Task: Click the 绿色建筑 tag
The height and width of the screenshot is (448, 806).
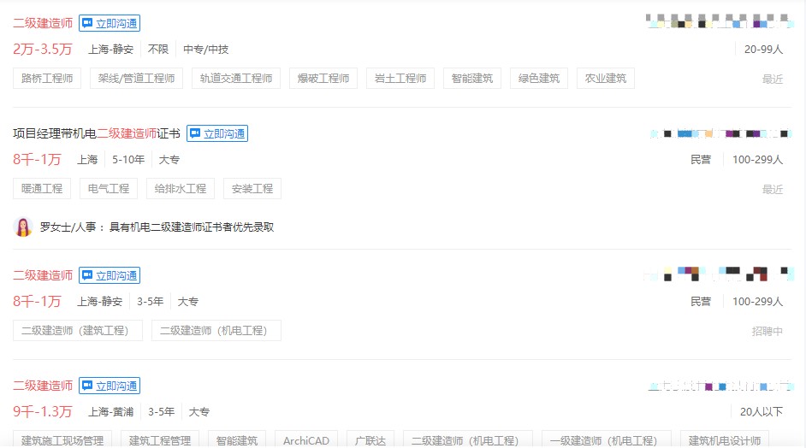Action: [x=539, y=79]
